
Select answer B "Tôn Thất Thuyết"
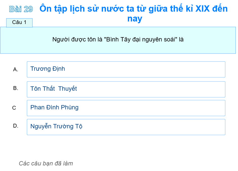point(126,89)
